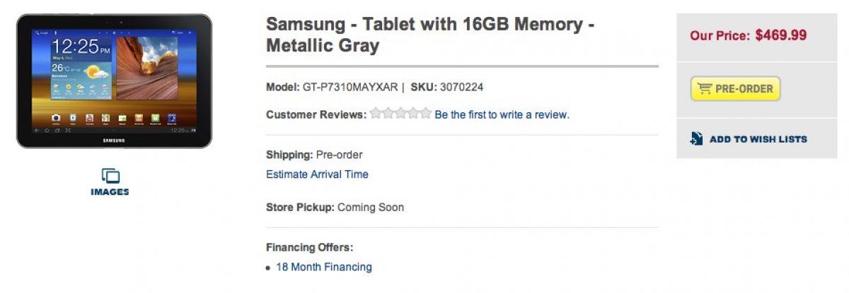Click the IMAGES label under the photo
The height and width of the screenshot is (293, 849).
(110, 192)
